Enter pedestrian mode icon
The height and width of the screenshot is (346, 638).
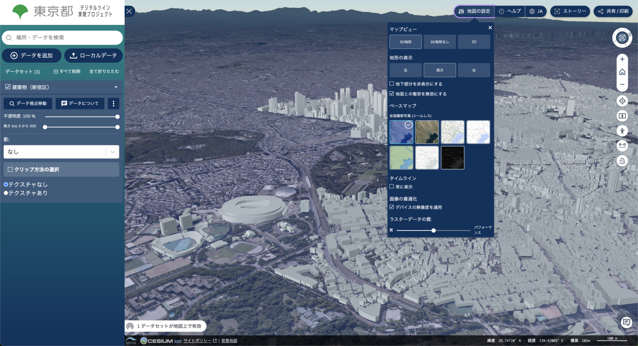pos(622,131)
